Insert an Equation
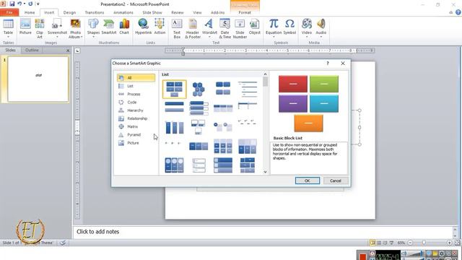Screen dimensions: 462x260 (274, 28)
